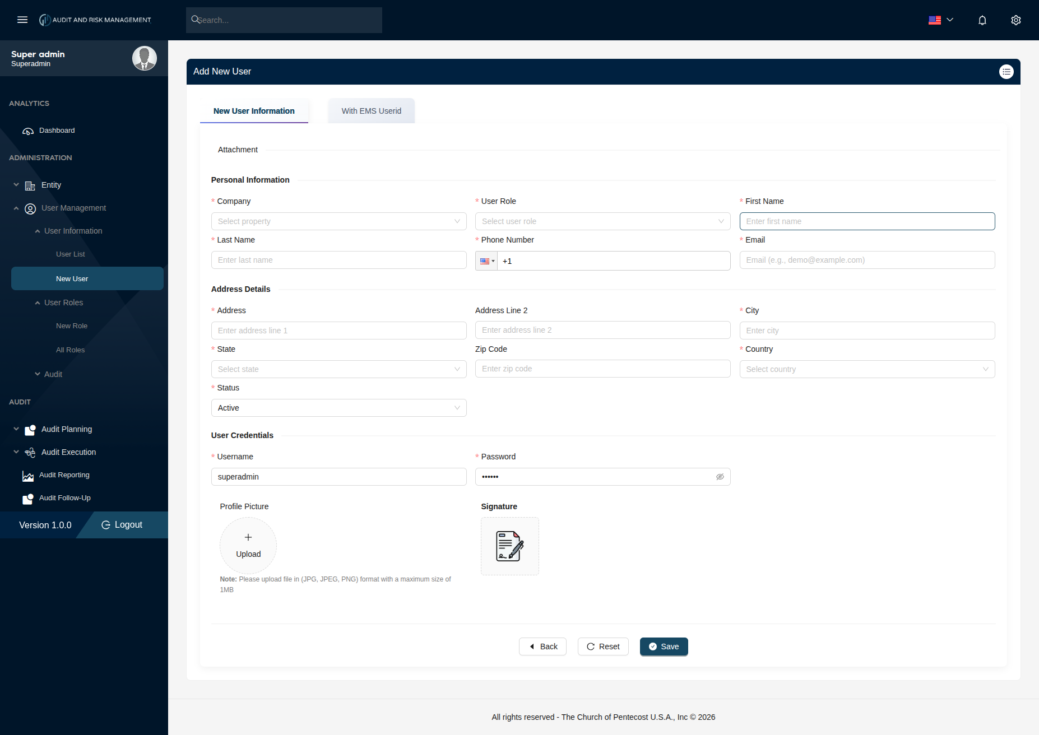The width and height of the screenshot is (1039, 735).
Task: Click the Profile Picture Upload circle
Action: (248, 546)
